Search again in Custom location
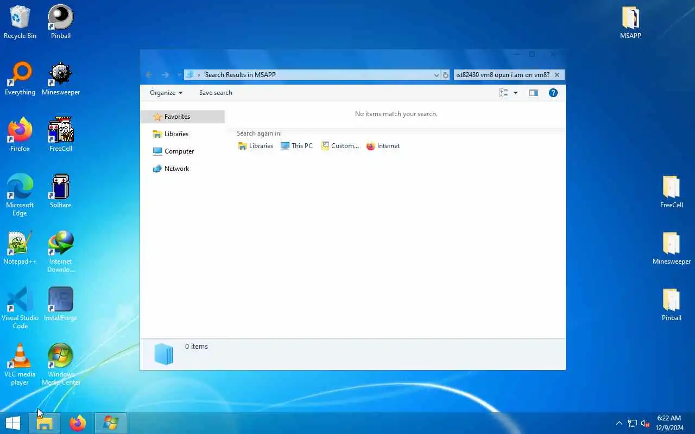695x434 pixels. pyautogui.click(x=340, y=146)
